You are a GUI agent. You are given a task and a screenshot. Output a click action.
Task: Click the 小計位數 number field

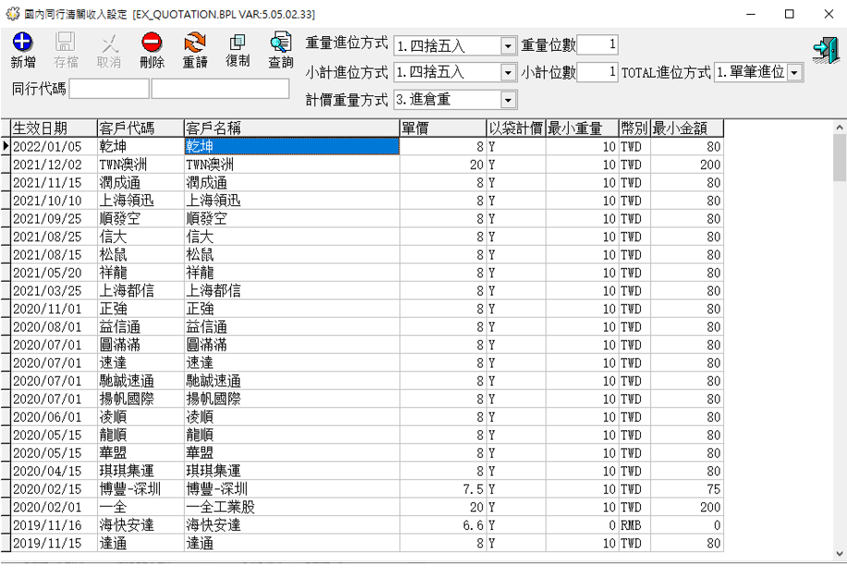598,72
